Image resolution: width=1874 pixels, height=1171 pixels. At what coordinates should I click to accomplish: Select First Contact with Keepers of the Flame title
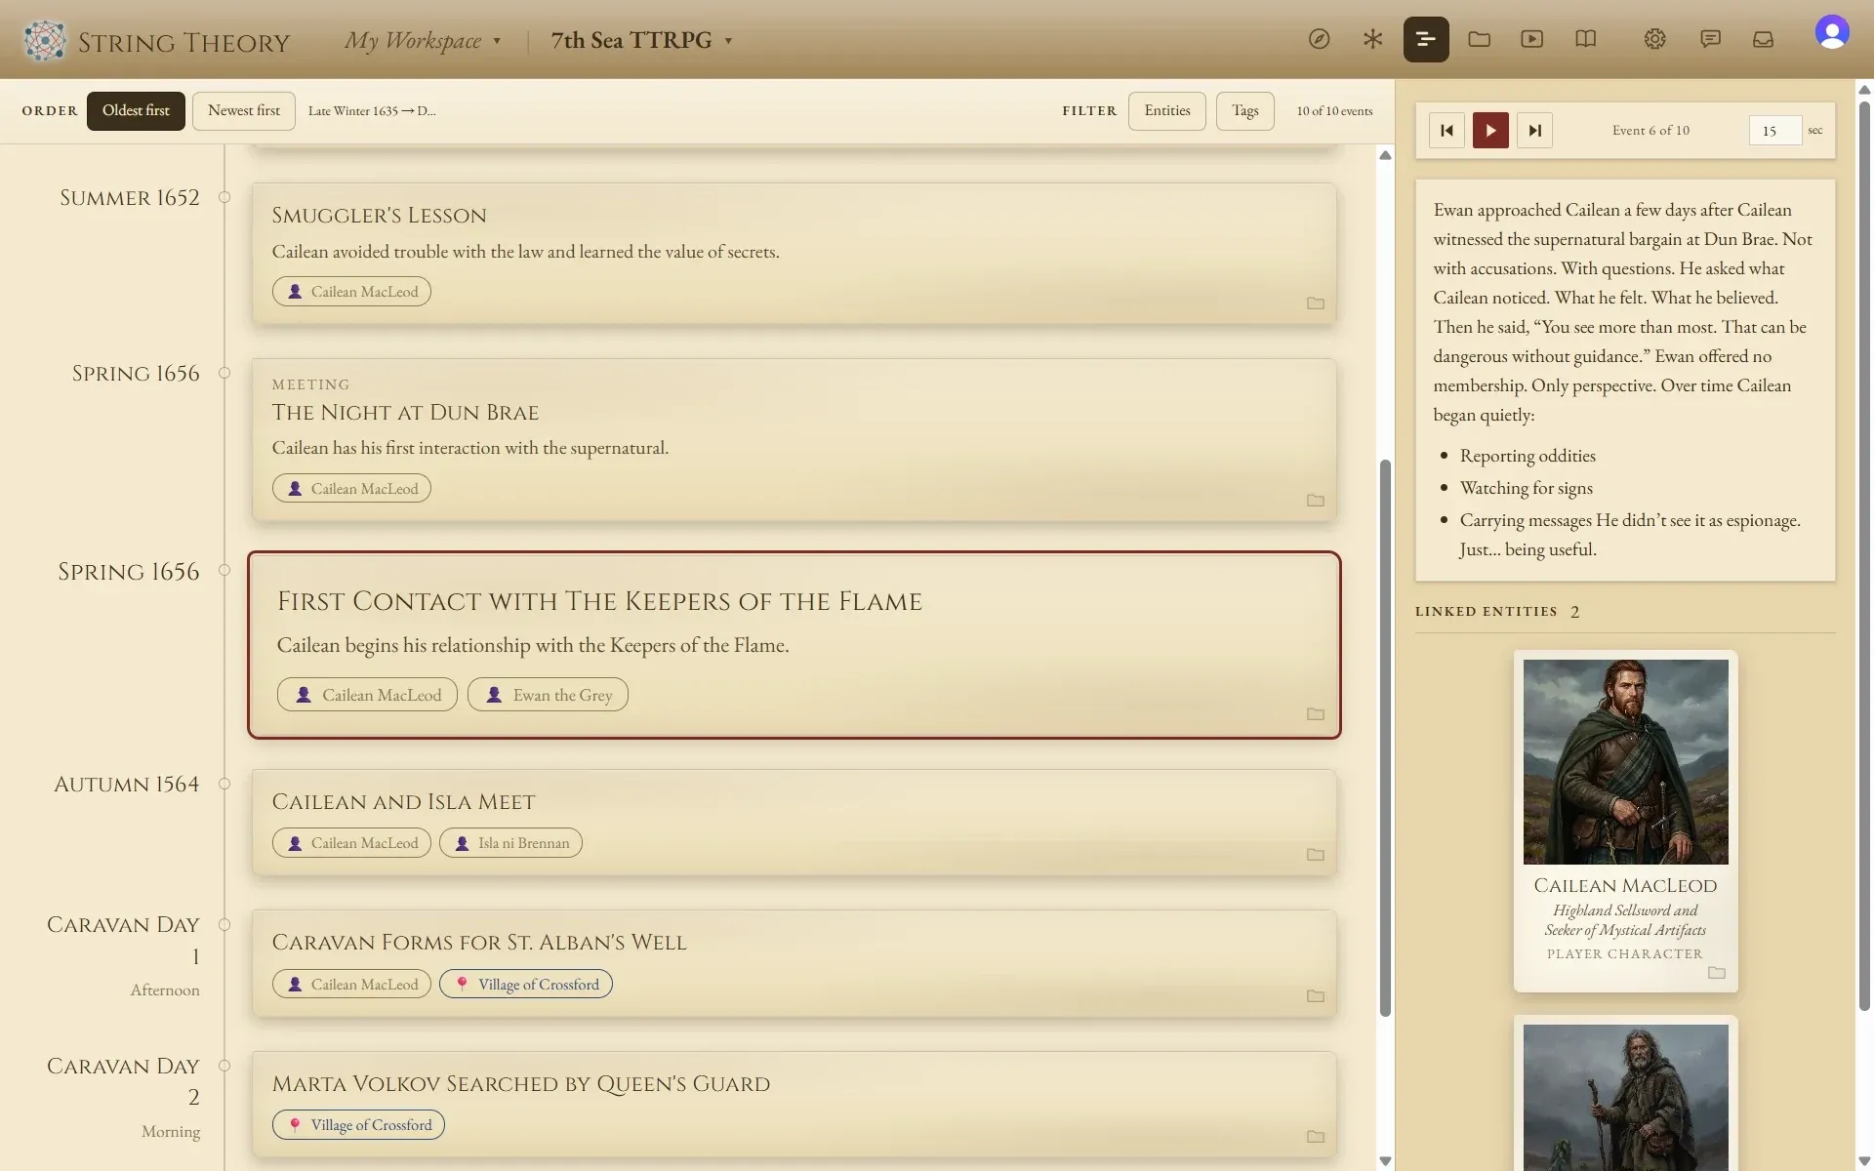[x=599, y=602]
